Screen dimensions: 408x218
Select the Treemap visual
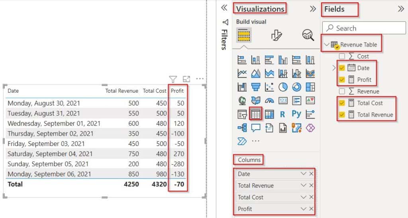(x=310, y=87)
